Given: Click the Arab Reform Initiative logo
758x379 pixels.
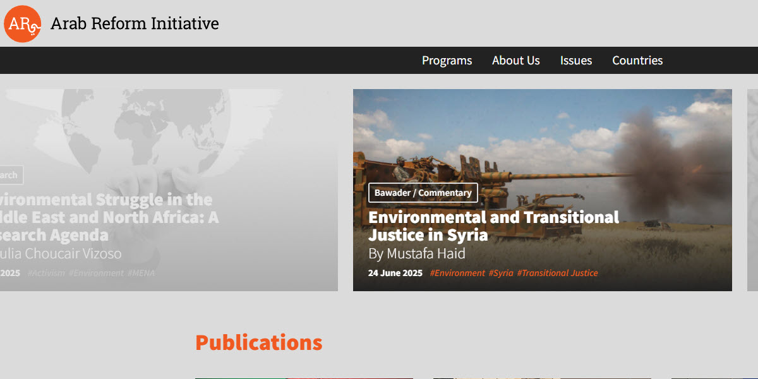Looking at the screenshot, I should click(x=22, y=23).
